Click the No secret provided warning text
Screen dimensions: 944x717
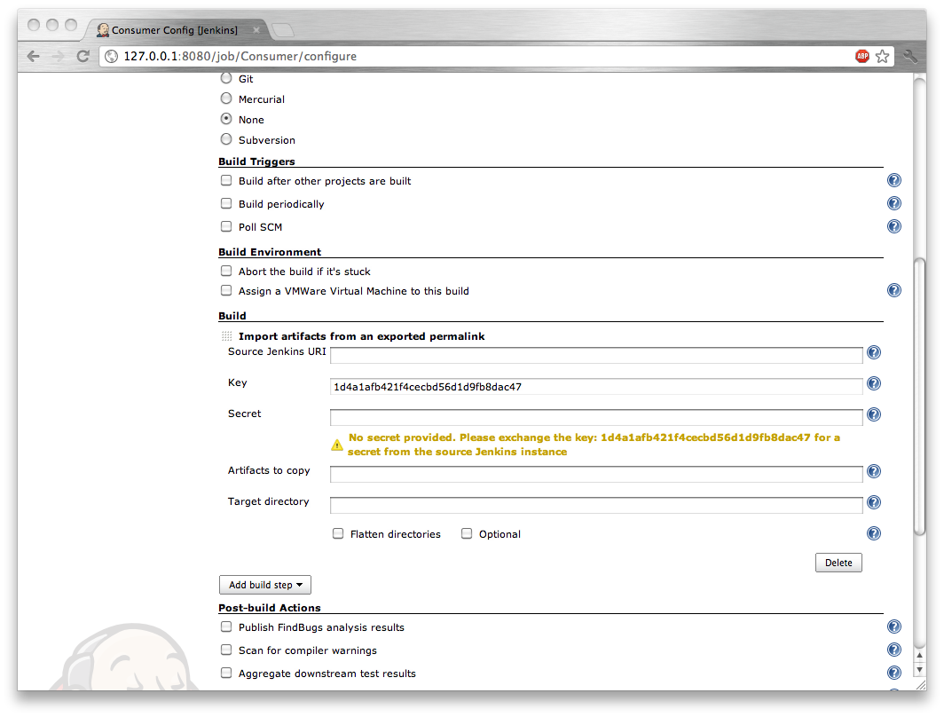594,445
